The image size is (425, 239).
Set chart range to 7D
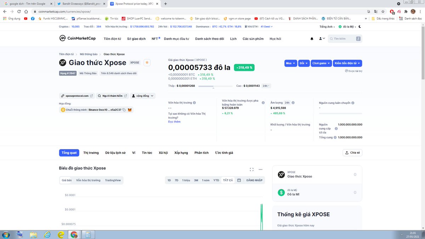click(176, 180)
